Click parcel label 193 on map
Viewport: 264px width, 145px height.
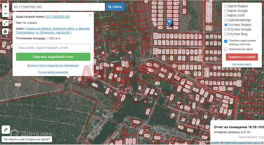[157, 83]
